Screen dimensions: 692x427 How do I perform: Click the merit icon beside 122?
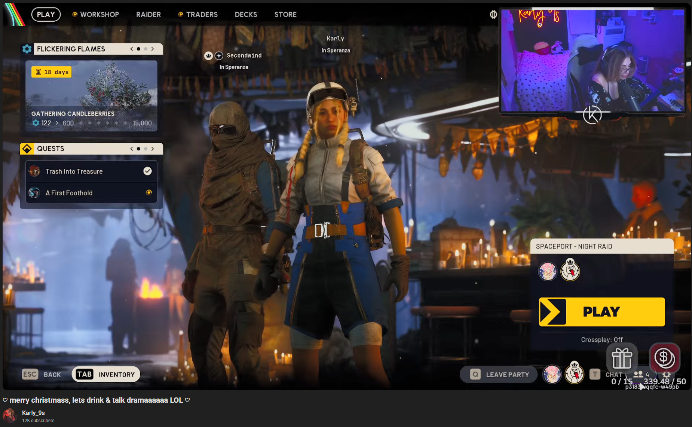click(36, 123)
